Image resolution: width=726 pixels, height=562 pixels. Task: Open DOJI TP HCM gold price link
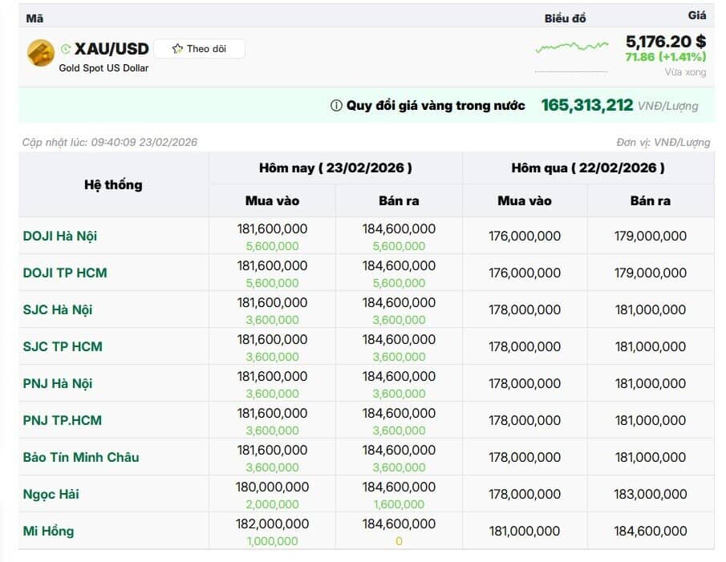(x=65, y=273)
